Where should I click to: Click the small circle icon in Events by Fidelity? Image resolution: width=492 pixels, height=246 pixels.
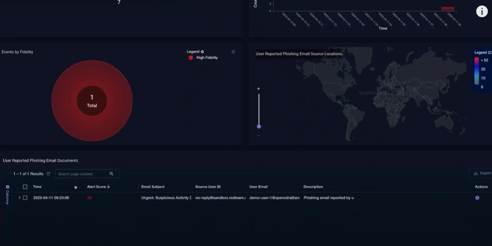pos(233,52)
